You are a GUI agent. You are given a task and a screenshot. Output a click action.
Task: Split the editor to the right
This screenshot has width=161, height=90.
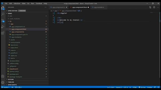(x=154, y=7)
